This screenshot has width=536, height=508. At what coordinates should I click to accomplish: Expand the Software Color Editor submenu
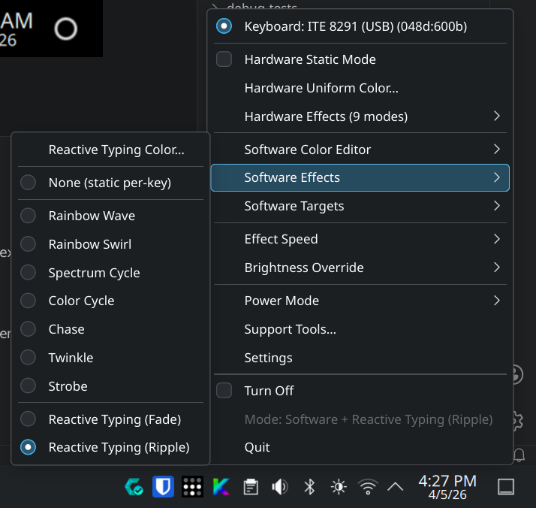click(x=360, y=150)
